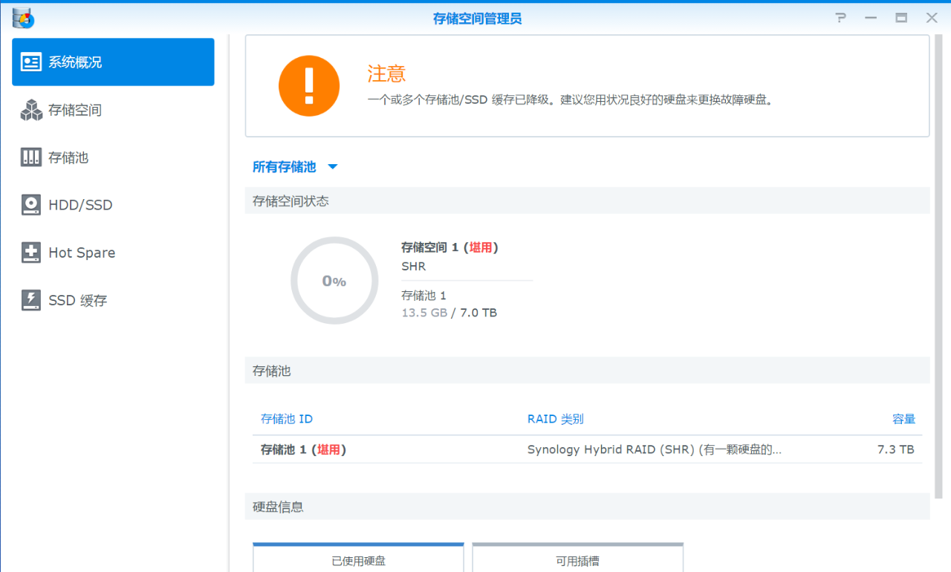
Task: Click the vertical scrollbar on the right
Action: click(938, 267)
